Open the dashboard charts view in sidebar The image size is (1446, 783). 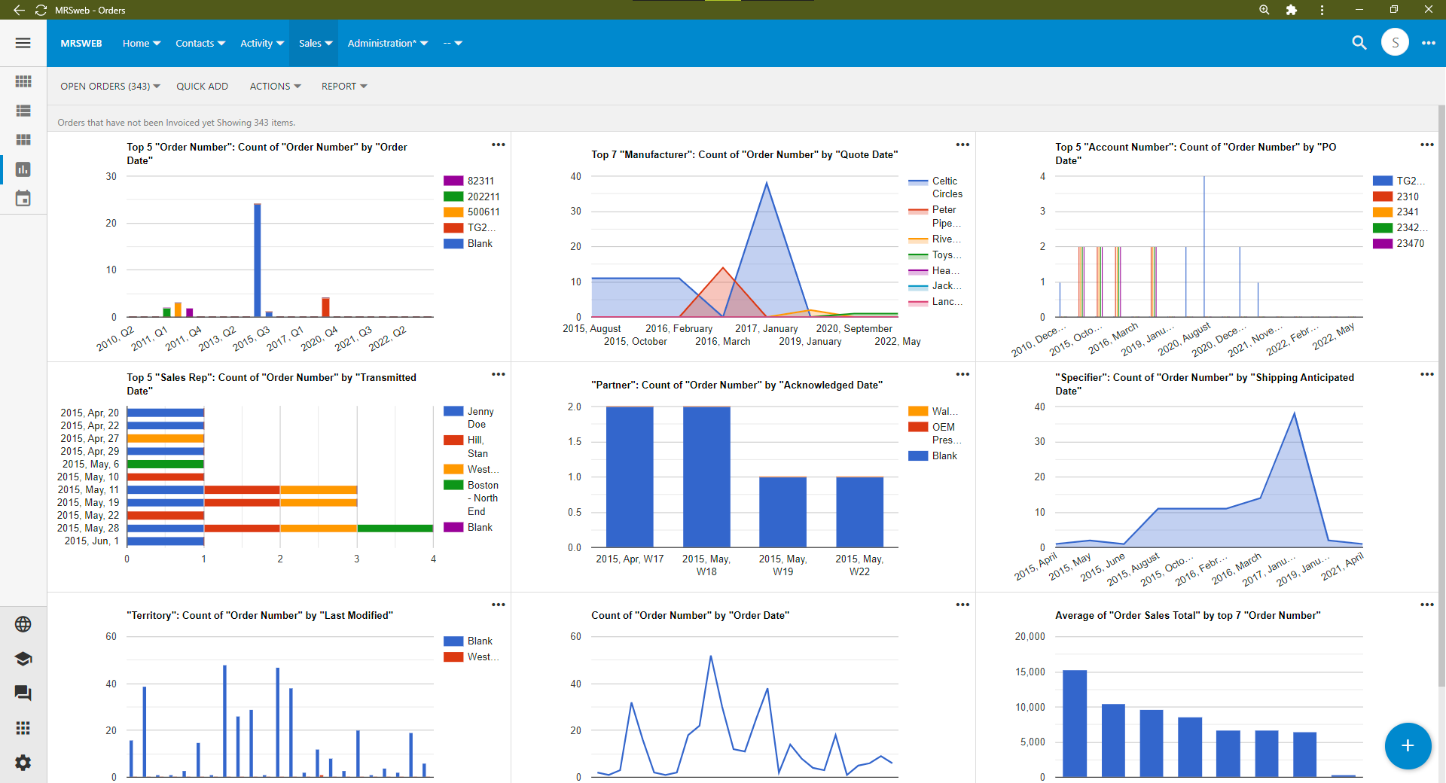(x=23, y=169)
